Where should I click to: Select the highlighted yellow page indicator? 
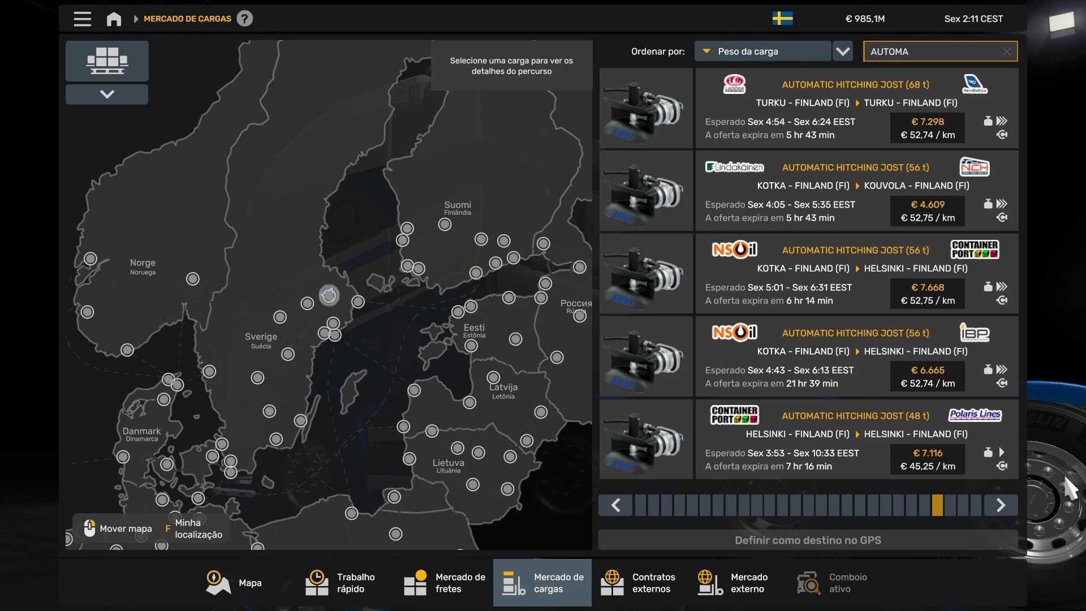pos(937,505)
